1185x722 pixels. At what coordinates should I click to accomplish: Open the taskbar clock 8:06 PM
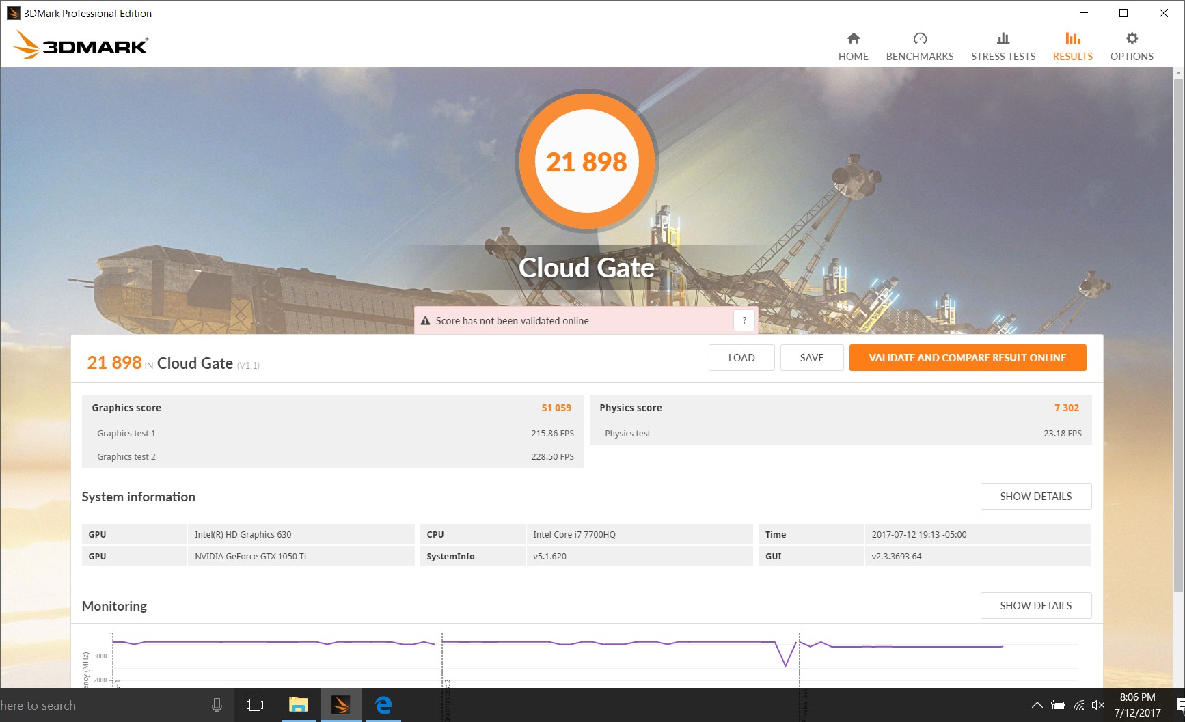pos(1137,705)
